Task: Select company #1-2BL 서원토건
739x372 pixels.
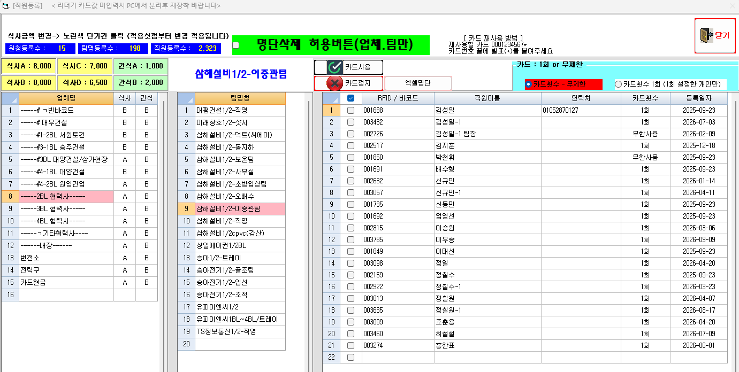Action: tap(66, 135)
